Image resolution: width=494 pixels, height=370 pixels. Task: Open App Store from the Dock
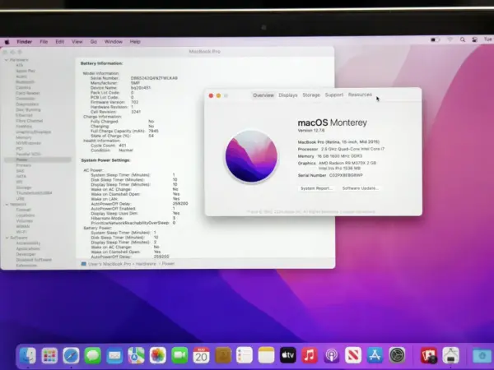click(375, 355)
